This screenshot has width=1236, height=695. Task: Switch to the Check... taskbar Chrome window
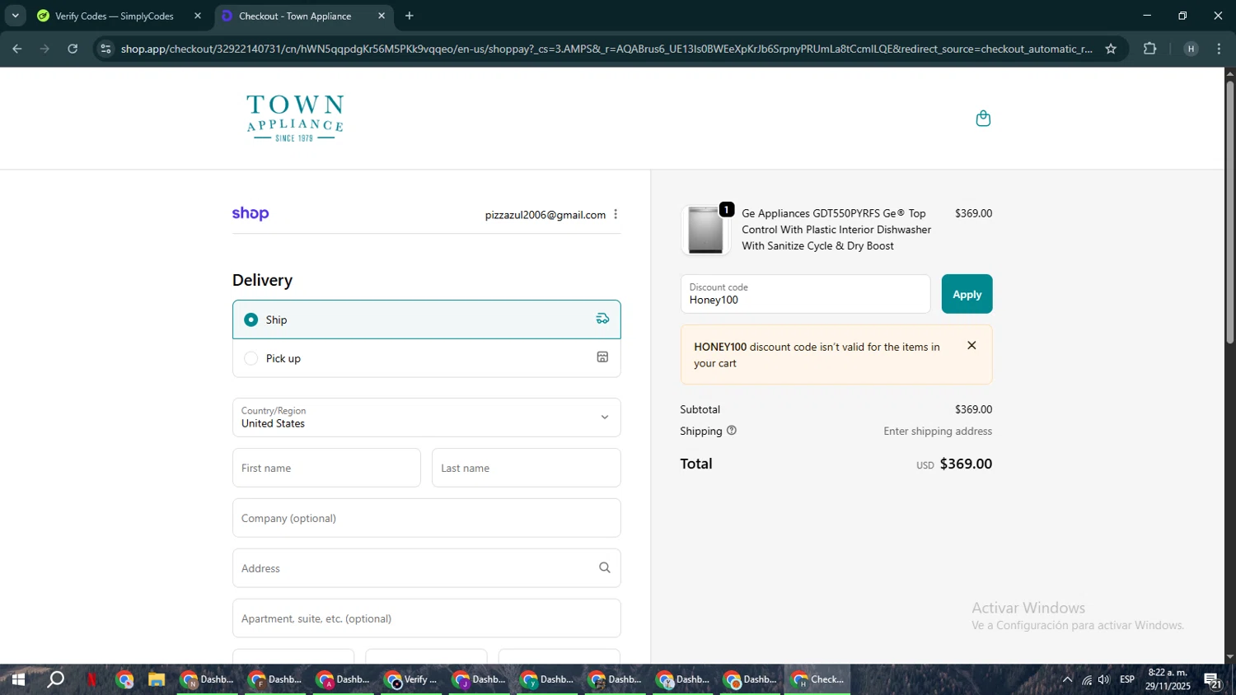(x=818, y=679)
